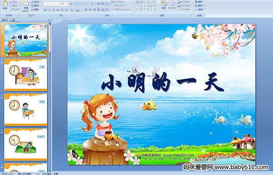Click the increase font size icon
The width and height of the screenshot is (273, 175).
(x=71, y=4)
